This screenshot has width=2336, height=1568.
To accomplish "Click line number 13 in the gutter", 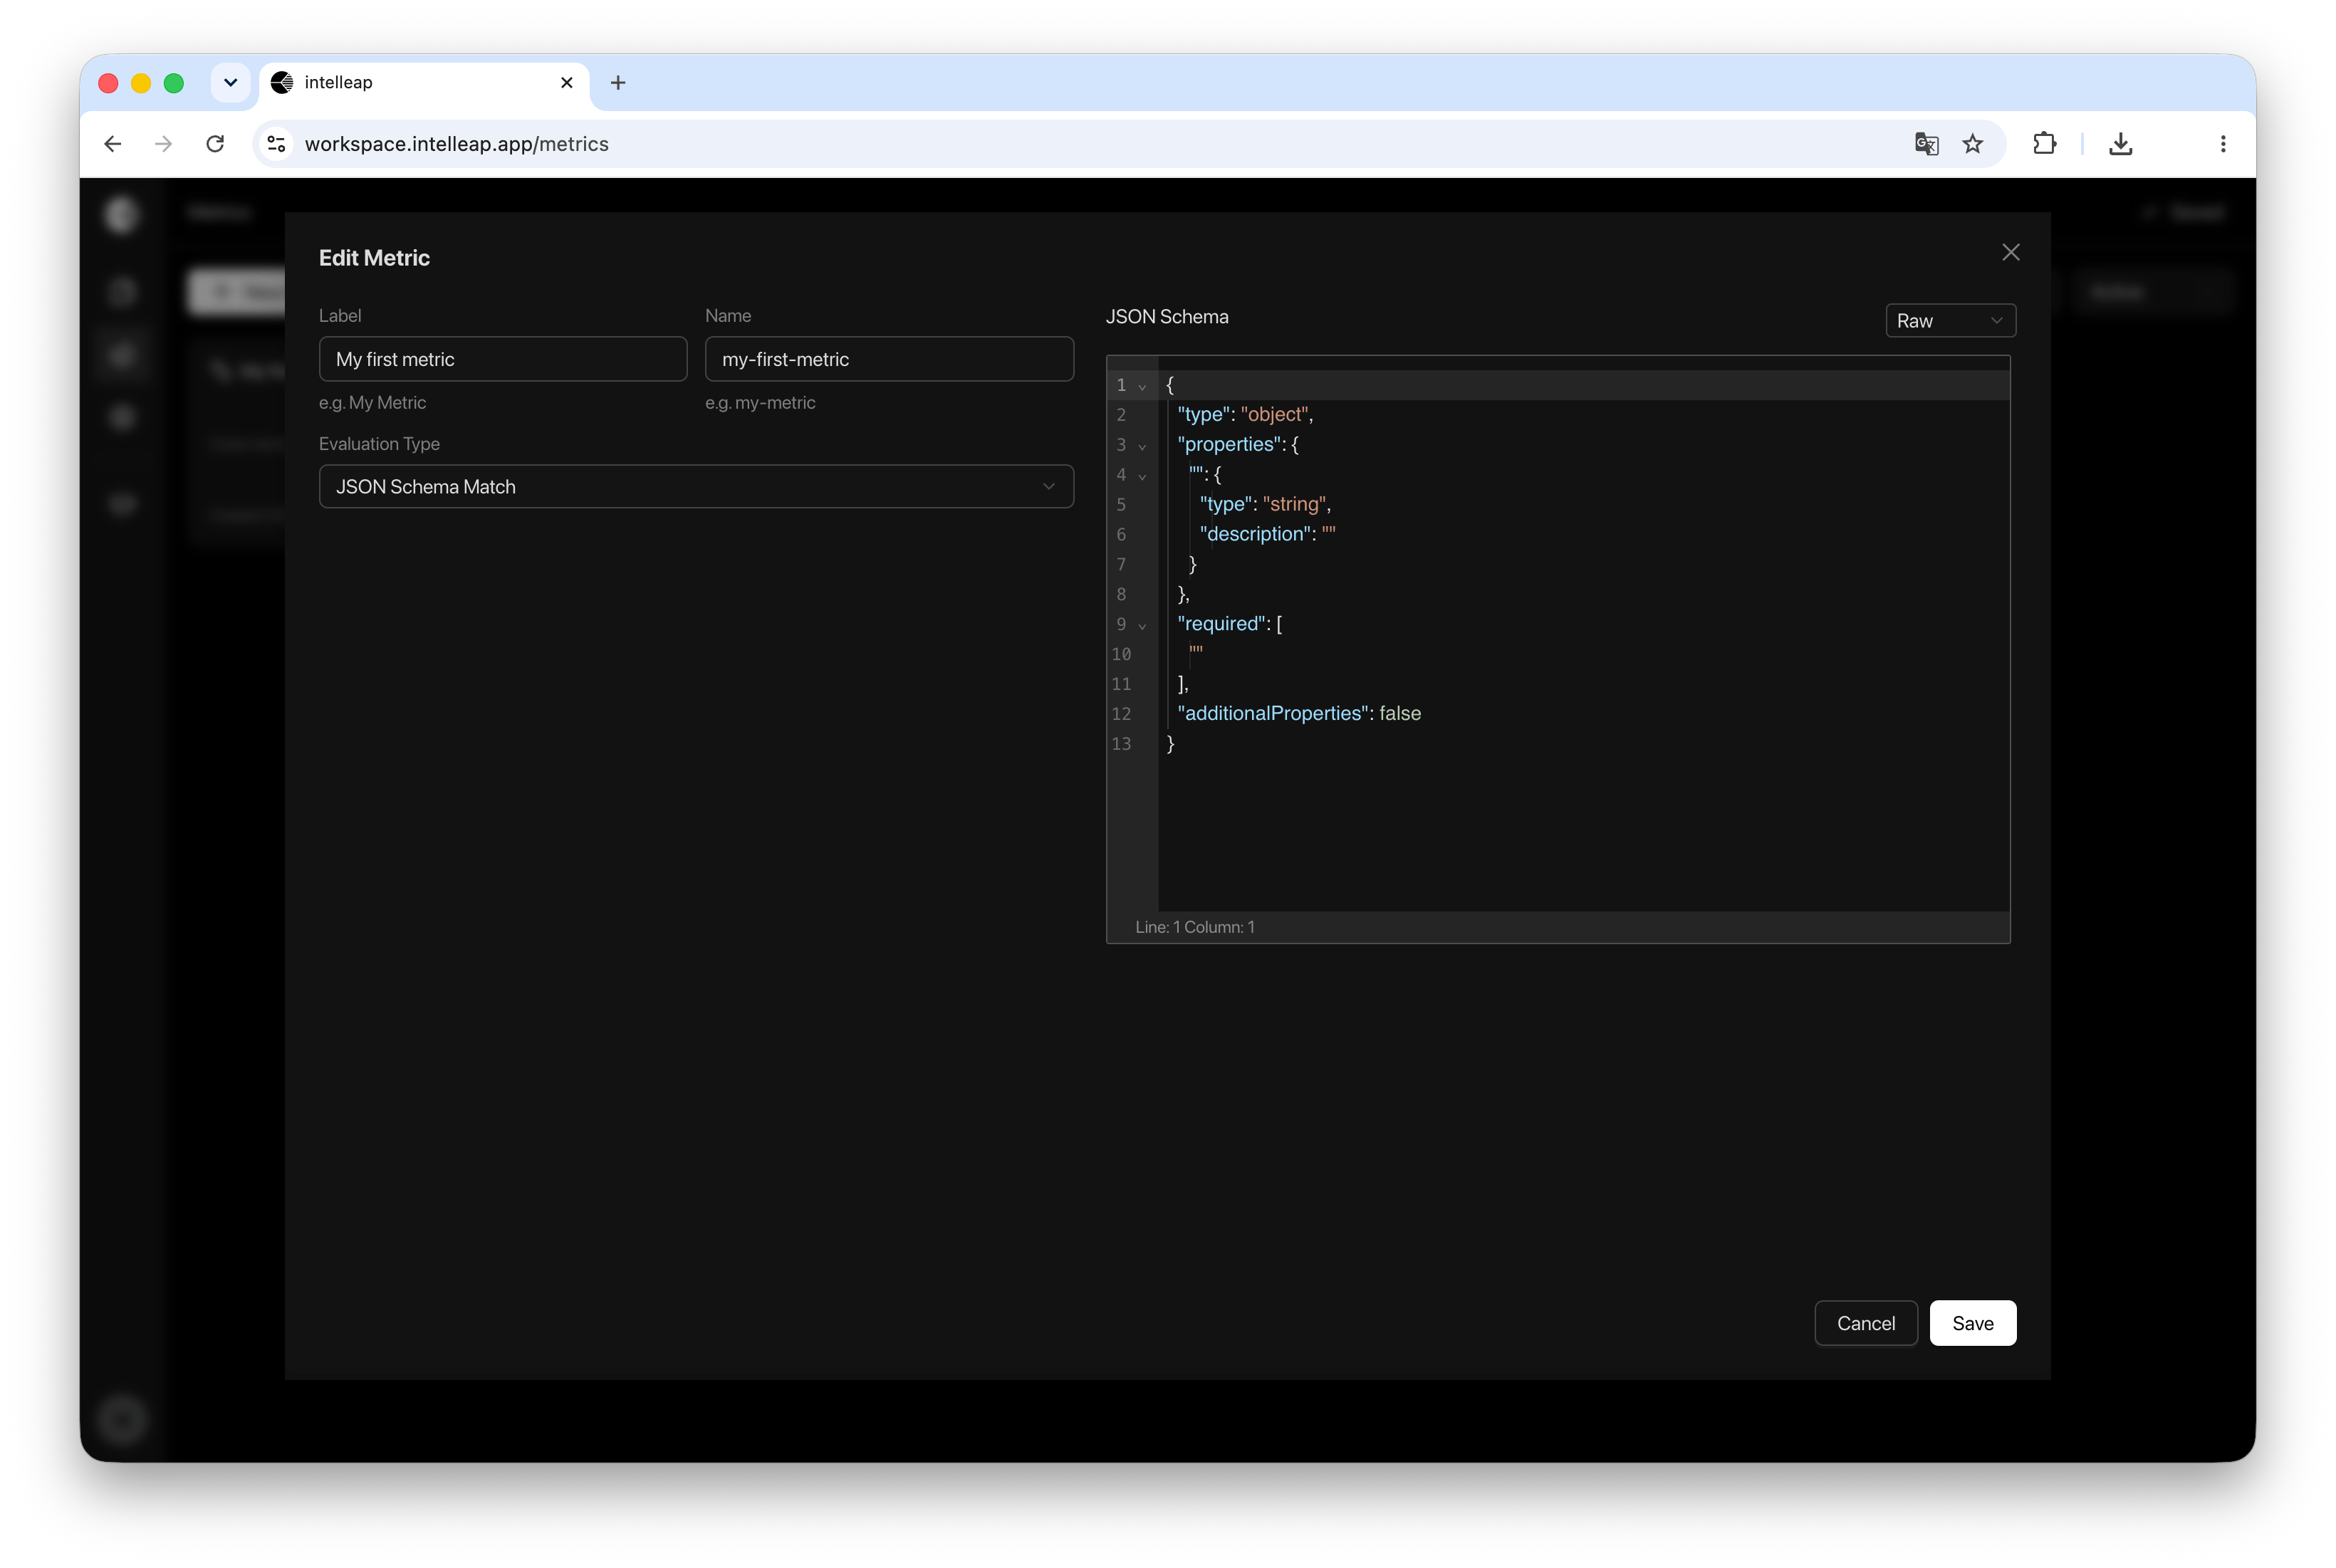I will (x=1121, y=744).
